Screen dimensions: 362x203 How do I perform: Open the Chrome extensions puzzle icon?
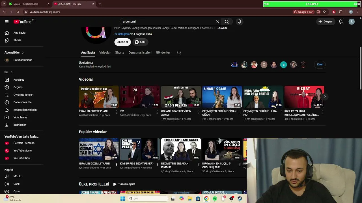click(341, 12)
